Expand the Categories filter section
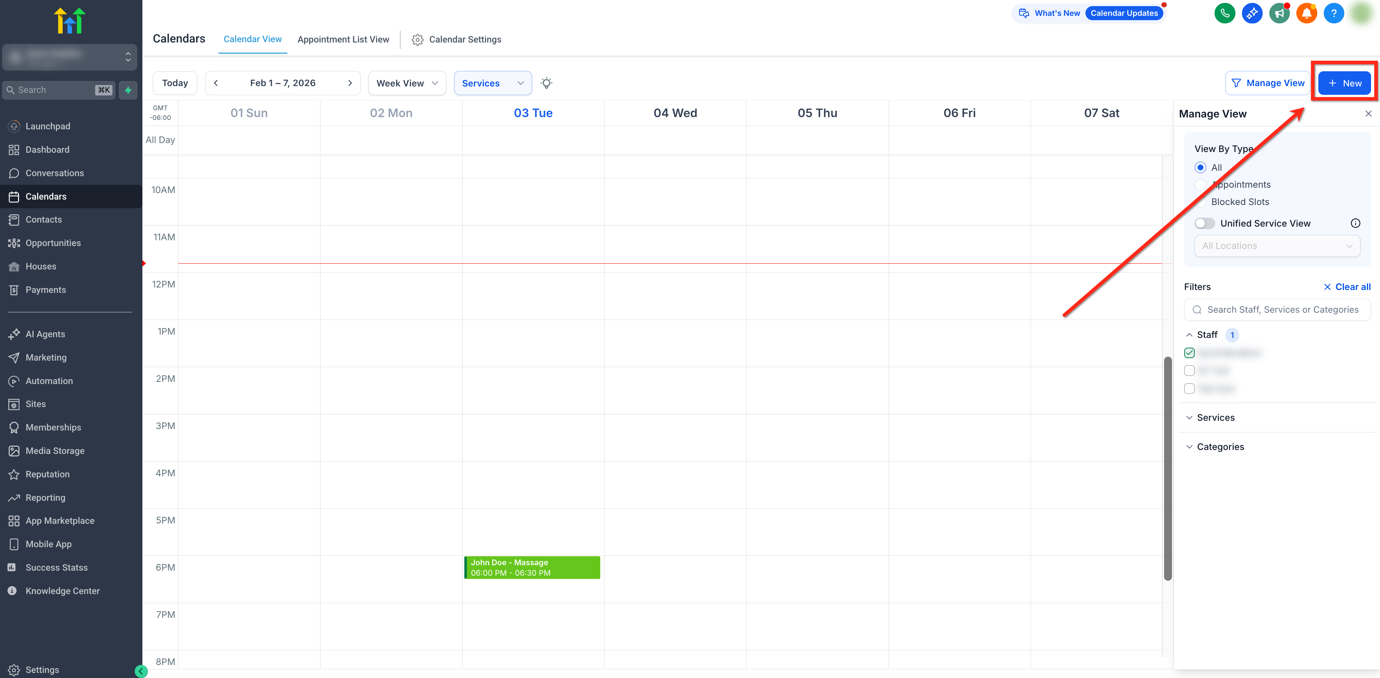This screenshot has height=678, width=1380. [1220, 447]
